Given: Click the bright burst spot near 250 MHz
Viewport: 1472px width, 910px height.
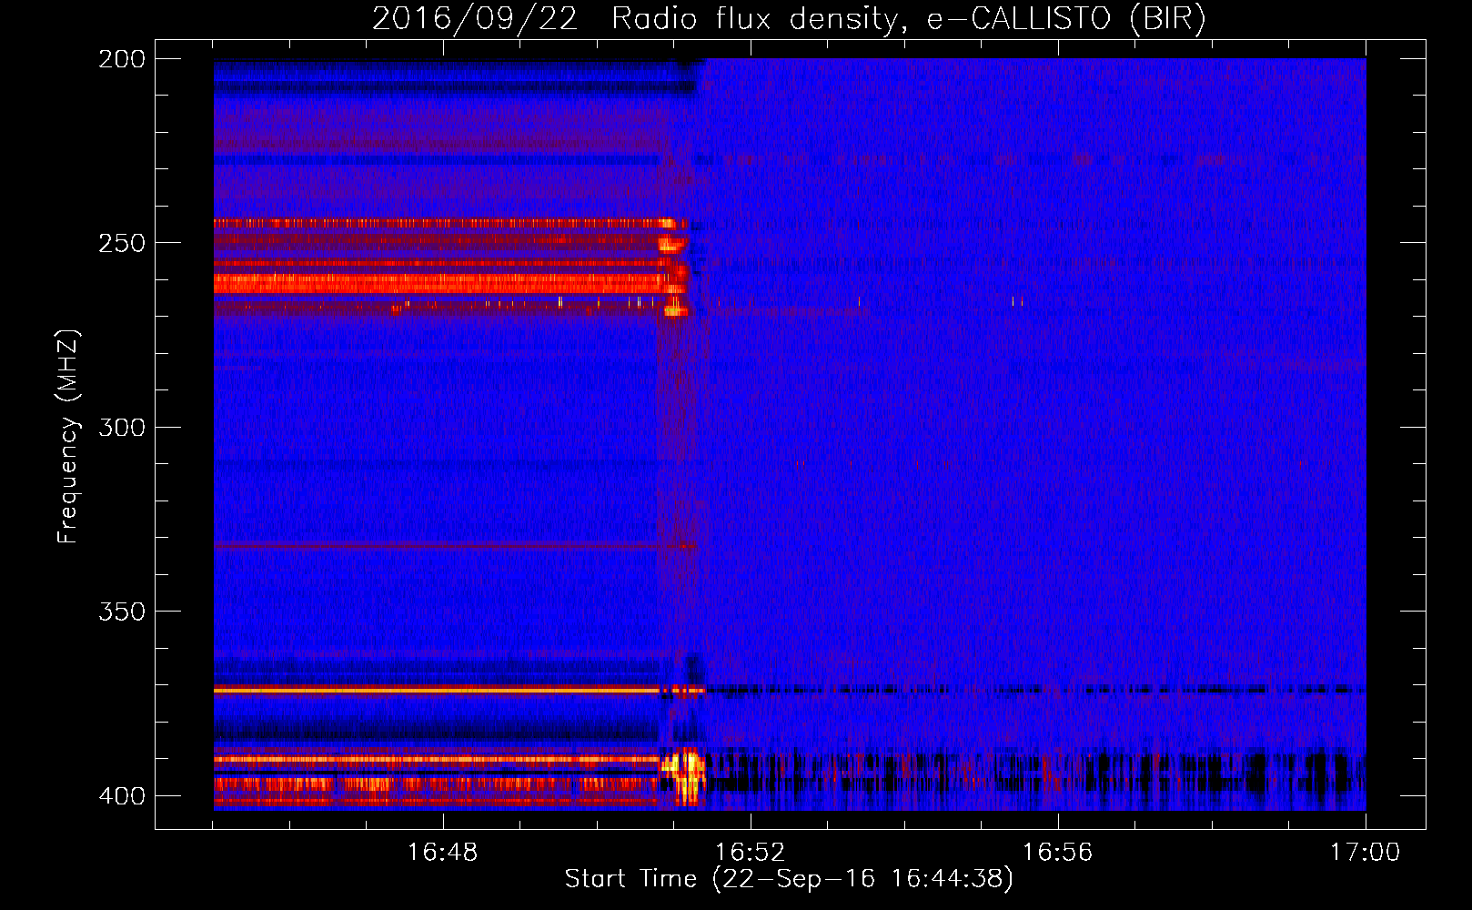Looking at the screenshot, I should (671, 244).
